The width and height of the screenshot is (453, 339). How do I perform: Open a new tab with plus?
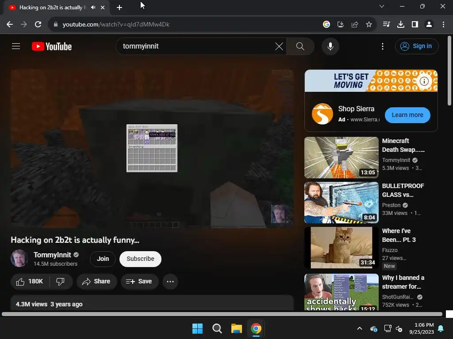(x=119, y=8)
